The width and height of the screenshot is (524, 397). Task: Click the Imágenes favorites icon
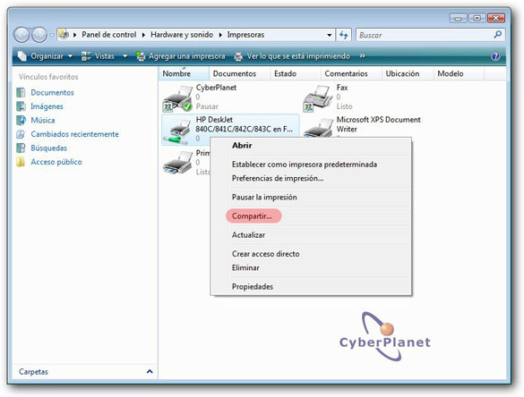click(x=21, y=106)
